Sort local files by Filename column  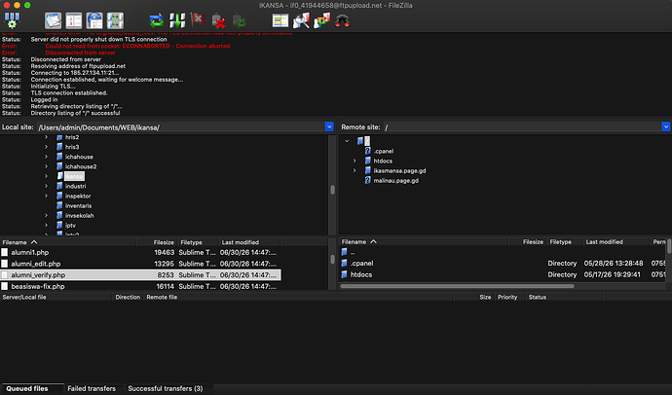68,242
